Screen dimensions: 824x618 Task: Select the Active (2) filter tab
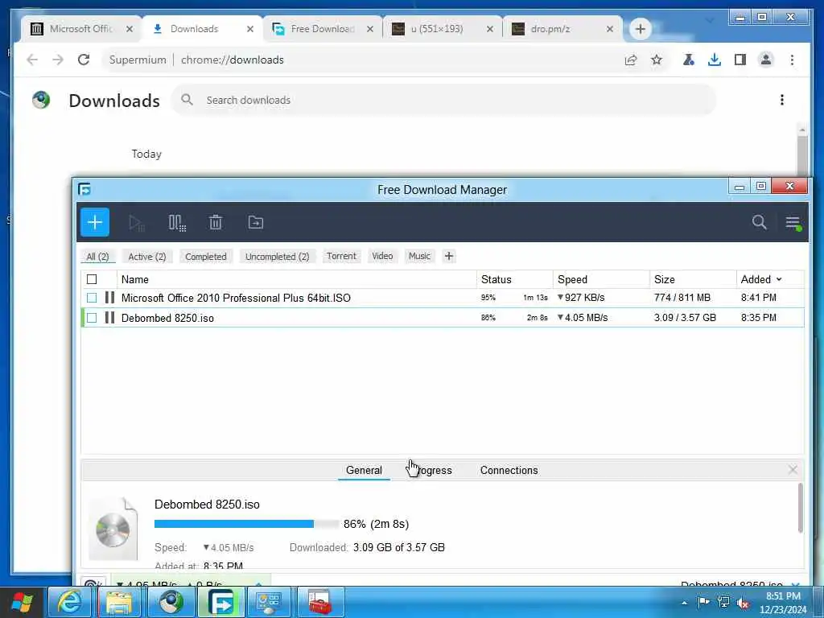click(x=147, y=257)
